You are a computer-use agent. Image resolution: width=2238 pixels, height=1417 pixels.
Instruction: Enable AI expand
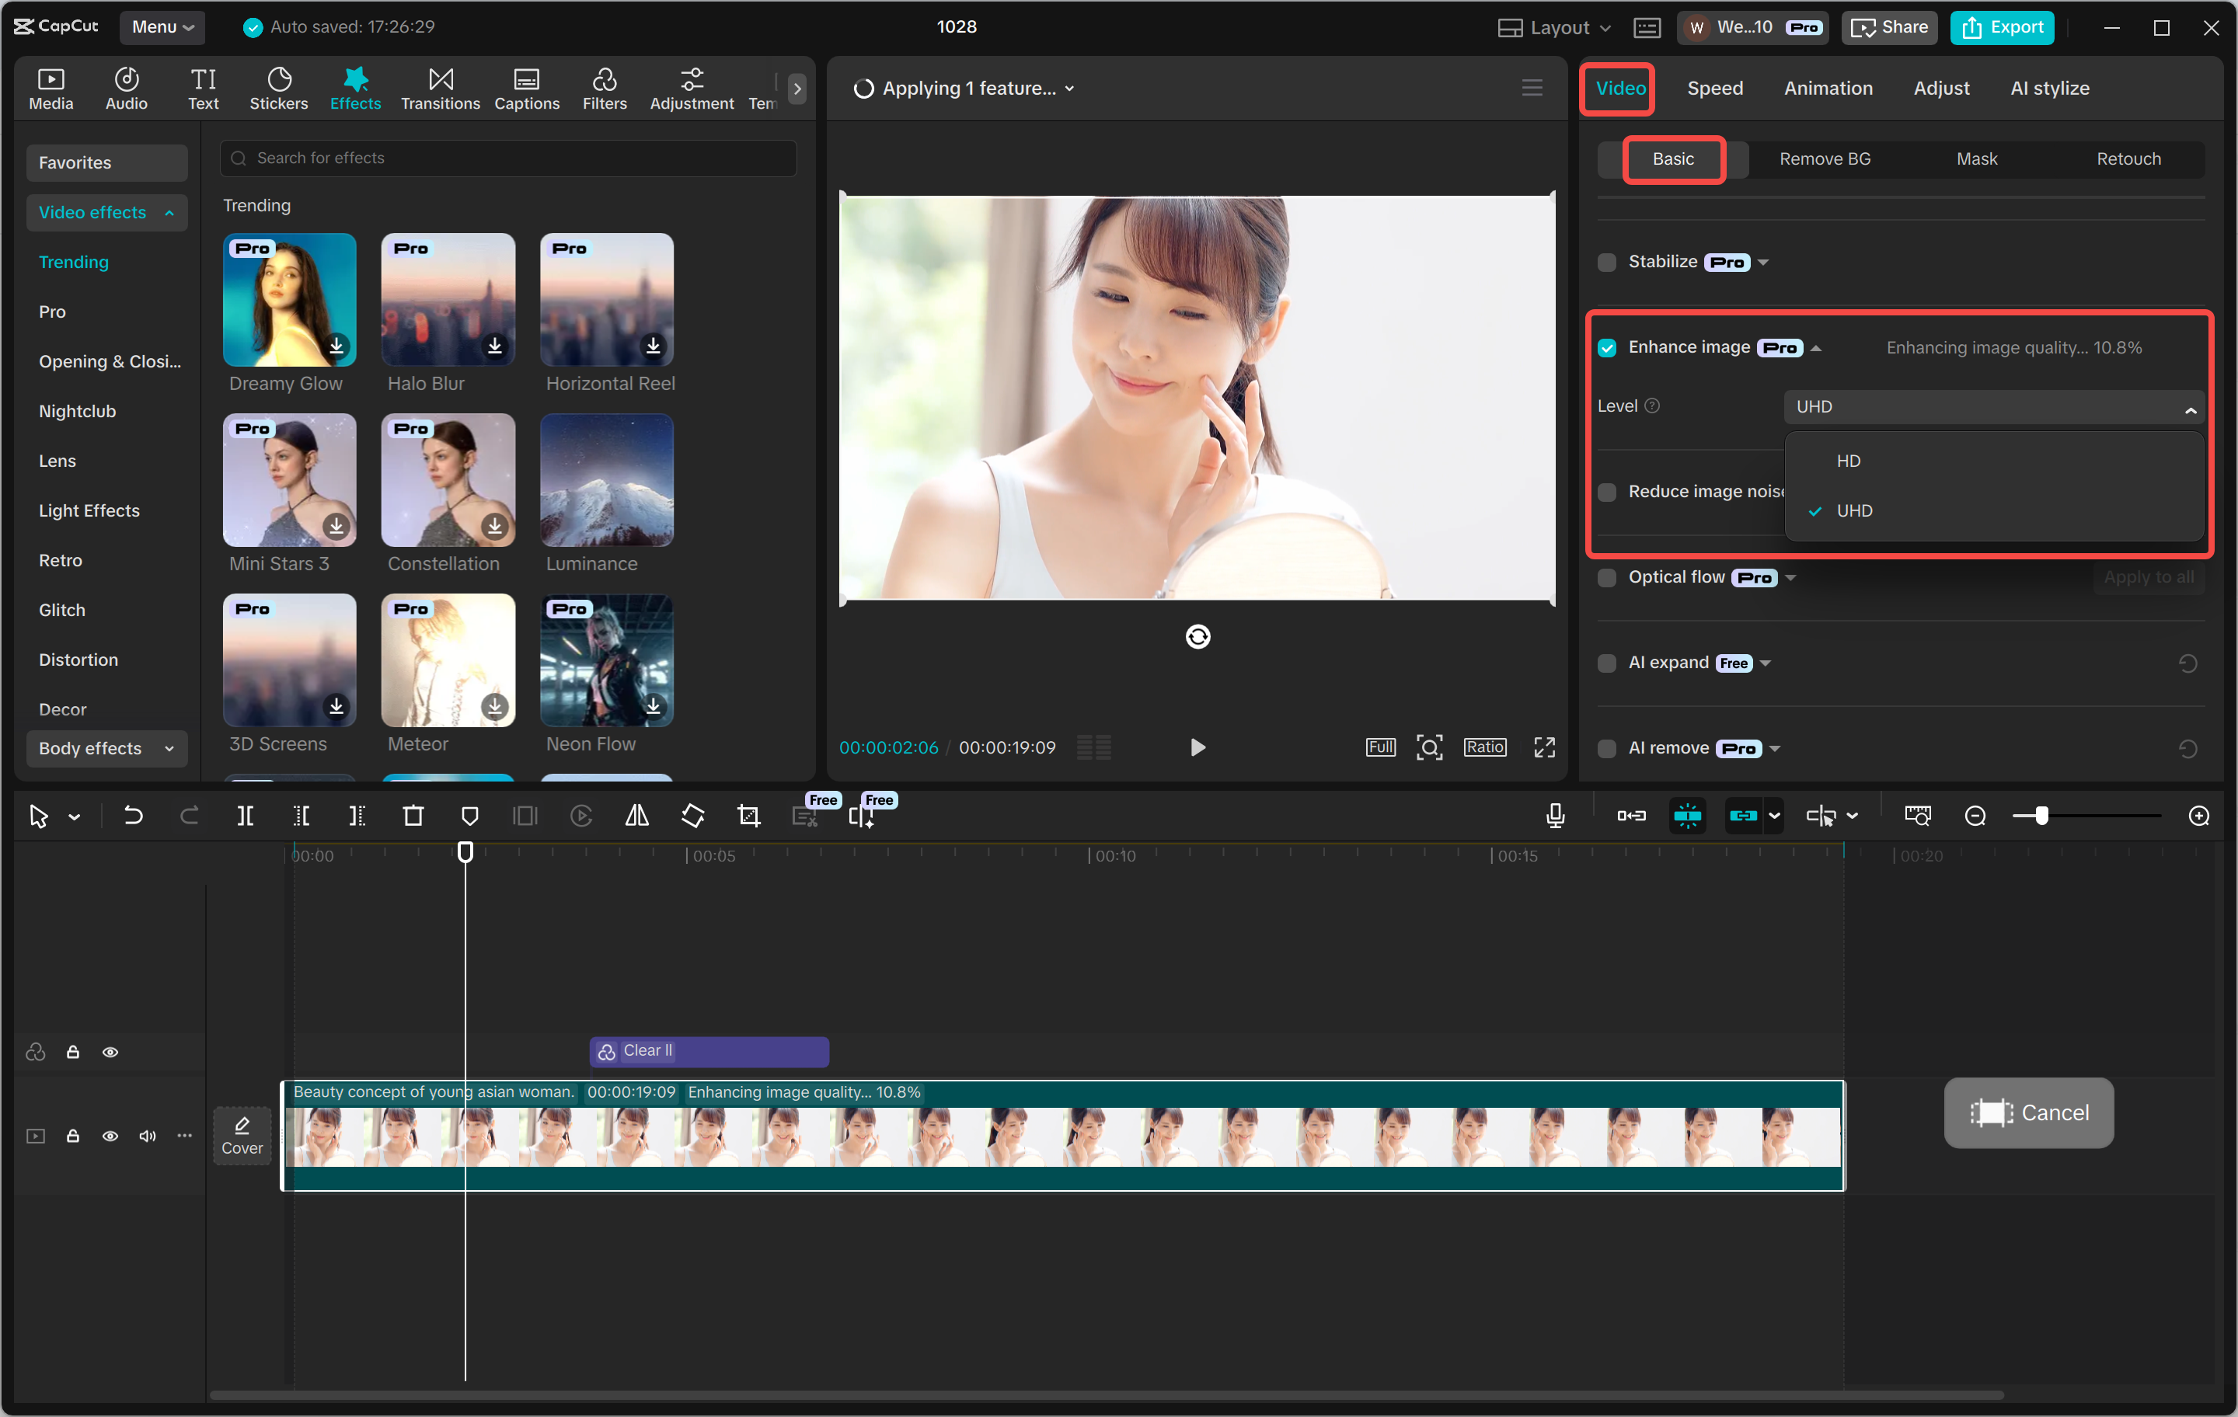[1607, 663]
